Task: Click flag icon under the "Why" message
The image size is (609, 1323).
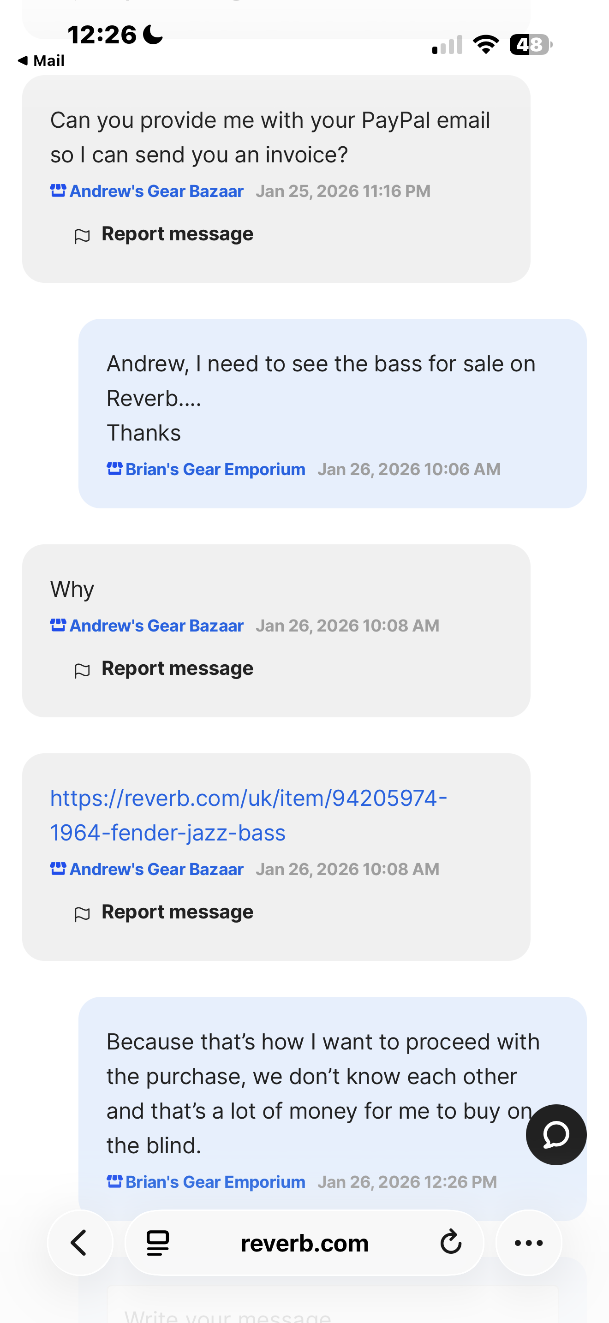Action: 82,670
